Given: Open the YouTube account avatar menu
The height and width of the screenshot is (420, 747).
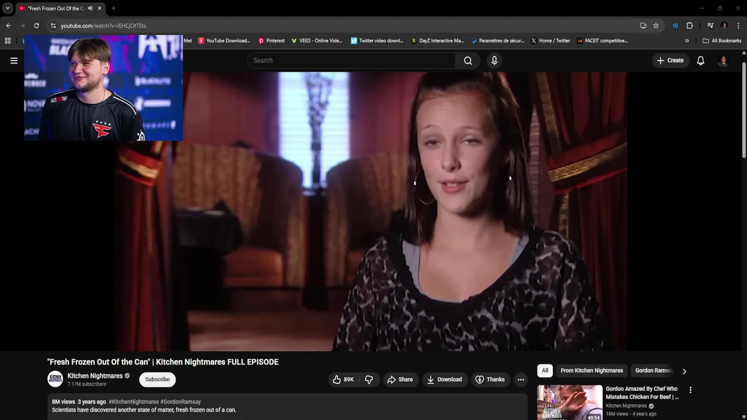Looking at the screenshot, I should pos(723,61).
